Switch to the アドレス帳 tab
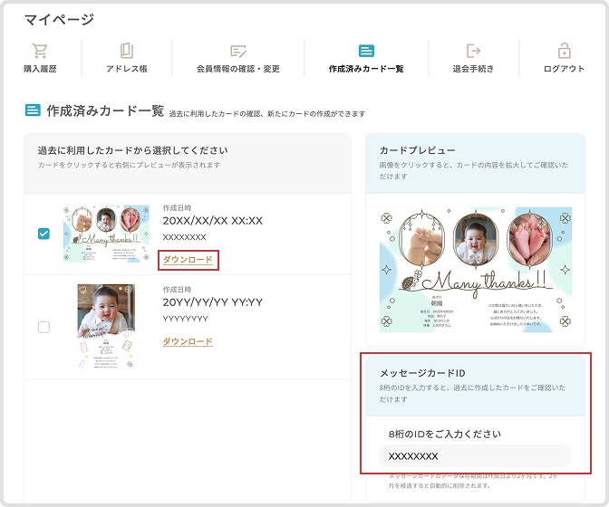 (x=127, y=69)
